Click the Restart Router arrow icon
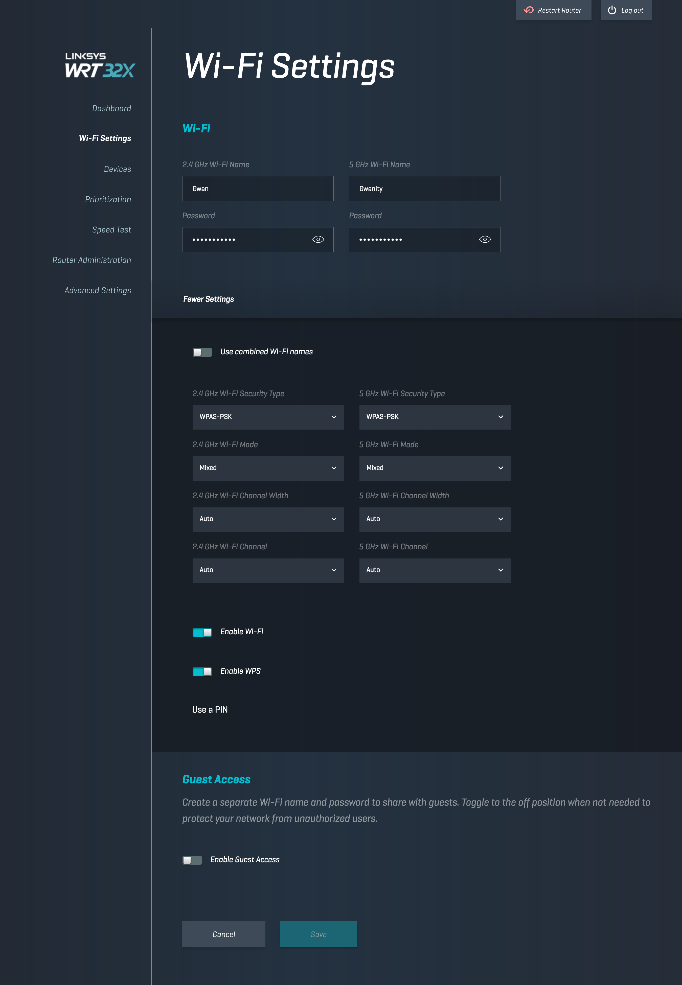 pos(529,10)
